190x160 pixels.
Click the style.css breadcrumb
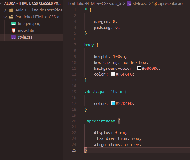(140, 4)
